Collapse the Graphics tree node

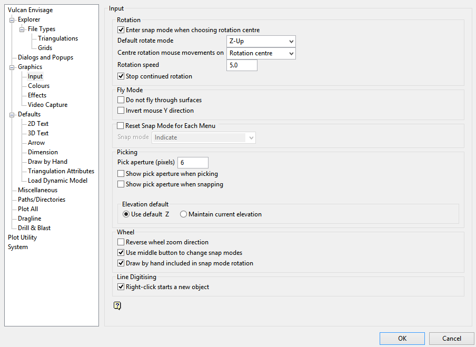12,67
